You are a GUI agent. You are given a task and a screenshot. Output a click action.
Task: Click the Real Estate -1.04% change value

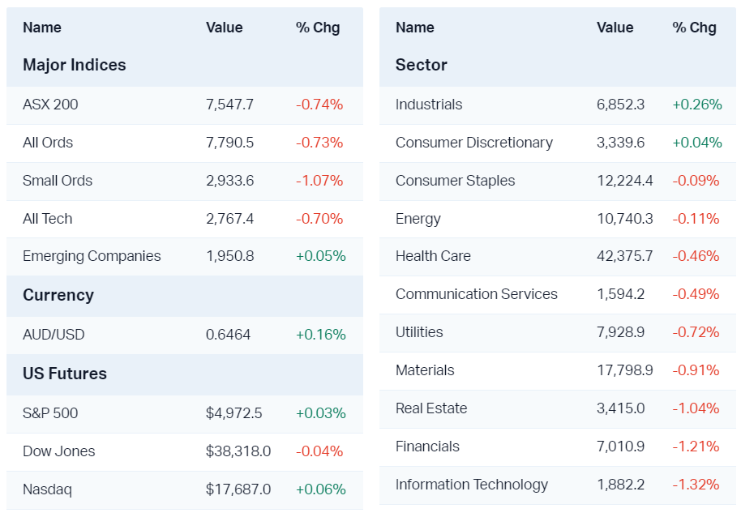(696, 408)
